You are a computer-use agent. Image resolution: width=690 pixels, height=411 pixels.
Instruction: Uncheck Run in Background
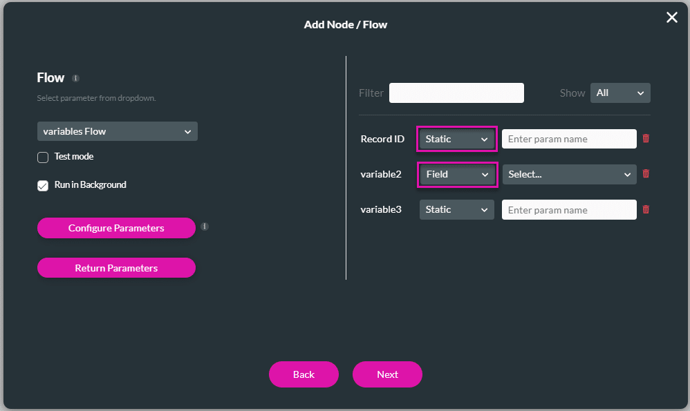pos(43,186)
